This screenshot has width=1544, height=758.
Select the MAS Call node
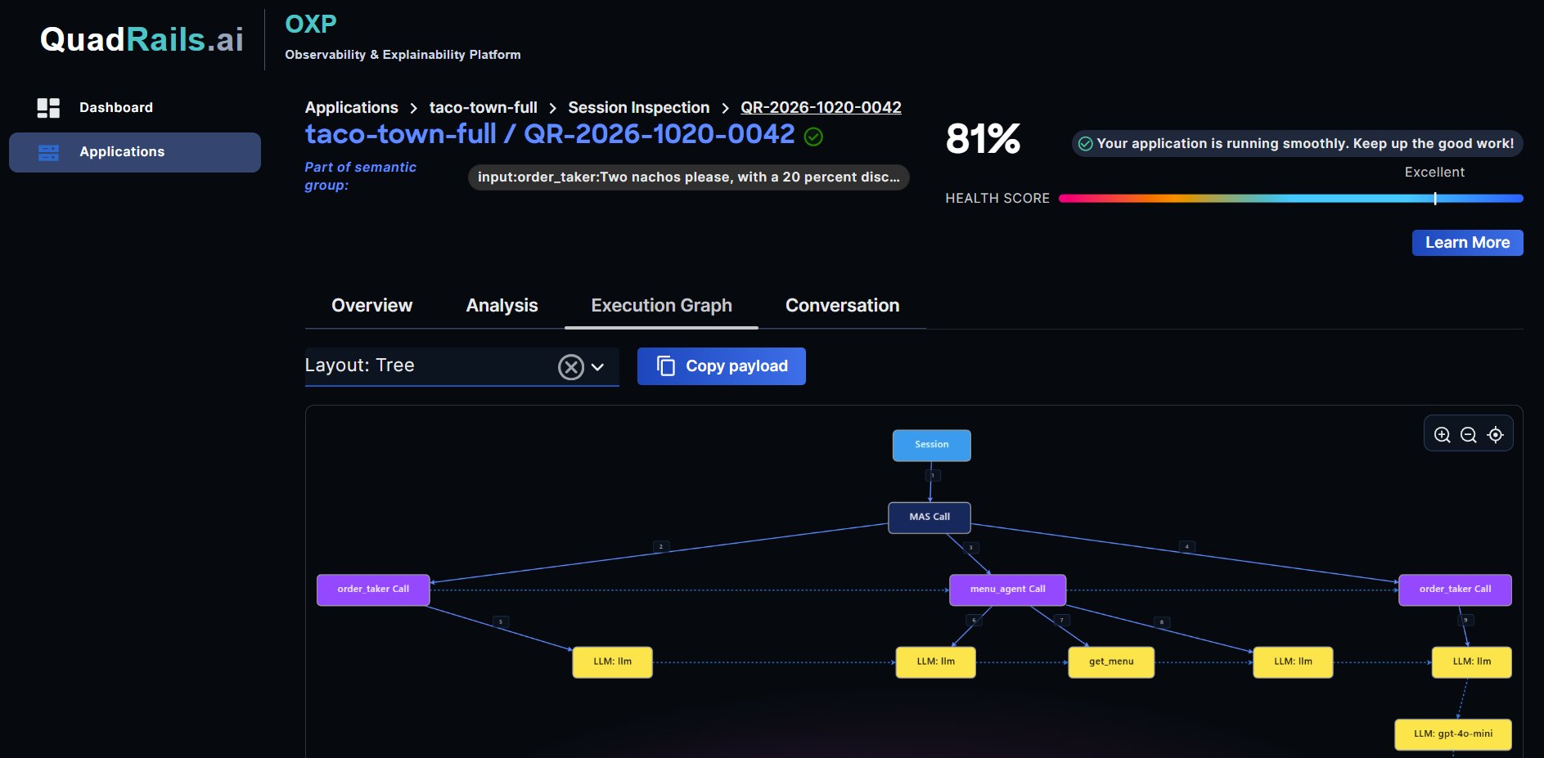click(930, 518)
